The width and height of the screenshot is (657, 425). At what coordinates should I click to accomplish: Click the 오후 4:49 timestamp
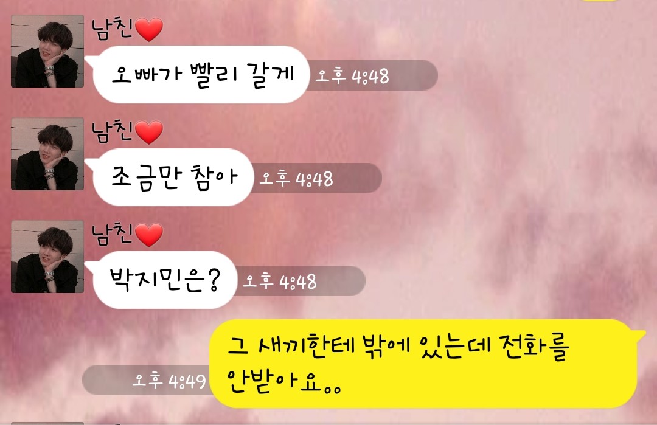click(x=169, y=380)
